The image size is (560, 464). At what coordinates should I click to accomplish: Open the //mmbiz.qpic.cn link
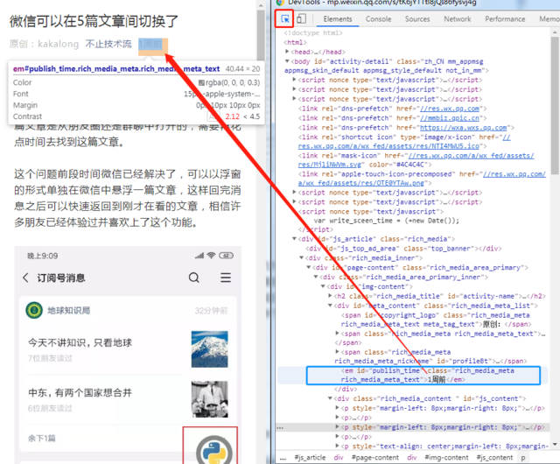449,118
